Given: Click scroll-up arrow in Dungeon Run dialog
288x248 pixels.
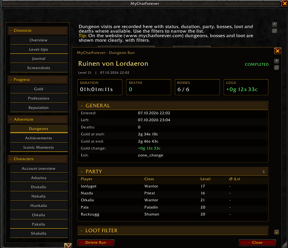Looking at the screenshot, I should [277, 61].
